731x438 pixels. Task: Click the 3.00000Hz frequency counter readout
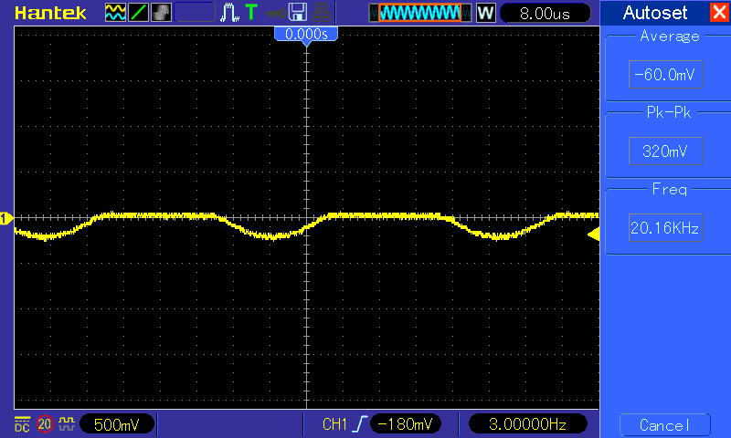pyautogui.click(x=527, y=424)
